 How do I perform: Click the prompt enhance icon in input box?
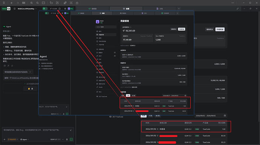coord(71,130)
